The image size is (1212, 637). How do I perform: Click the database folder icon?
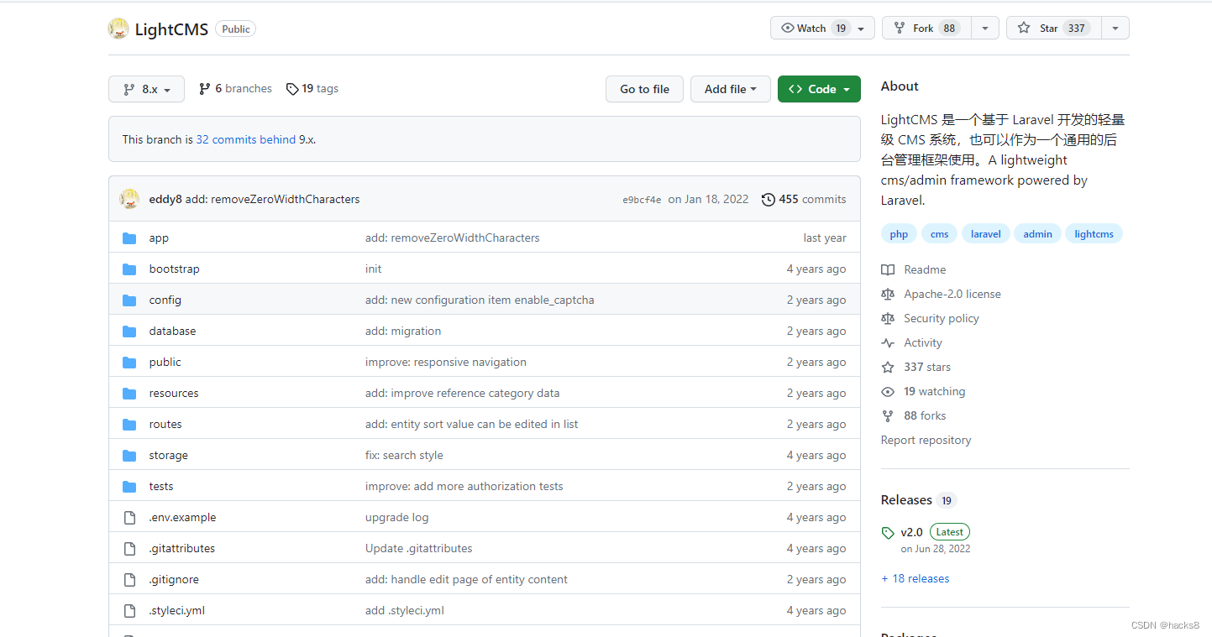129,332
